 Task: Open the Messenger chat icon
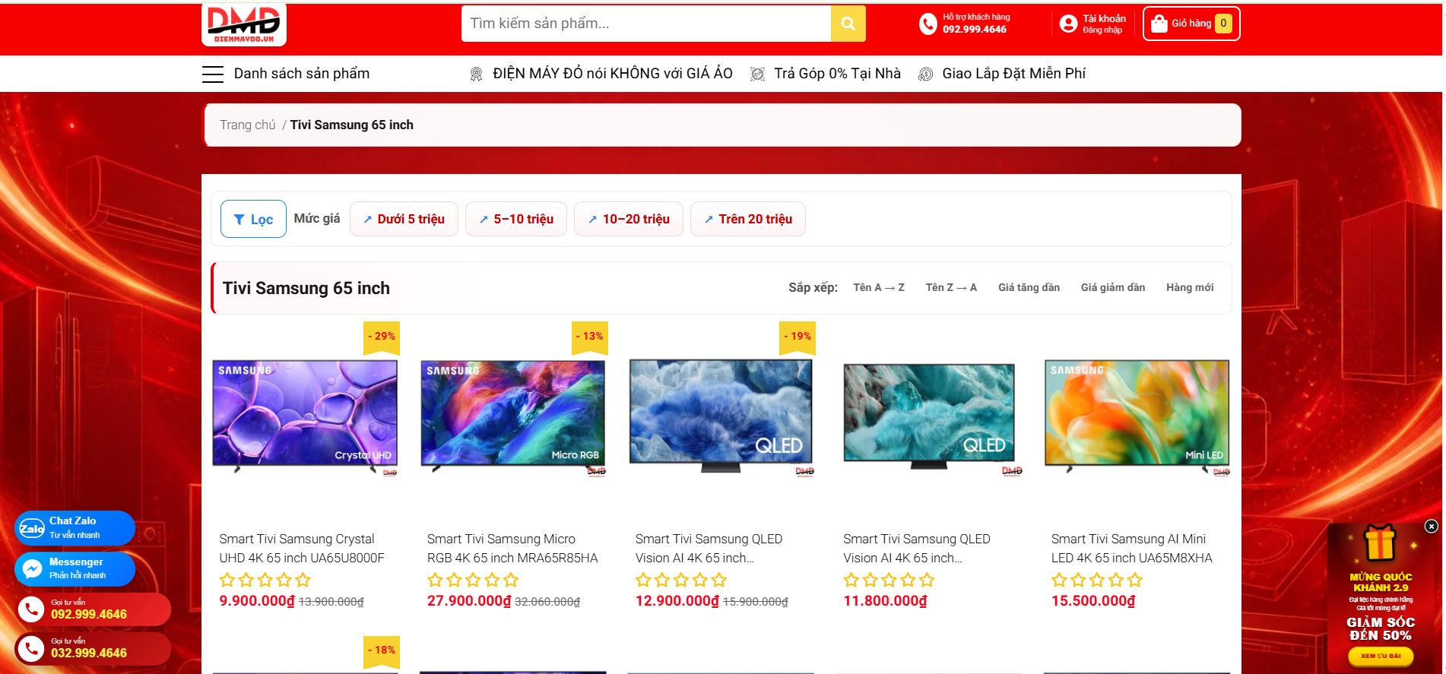pyautogui.click(x=32, y=568)
